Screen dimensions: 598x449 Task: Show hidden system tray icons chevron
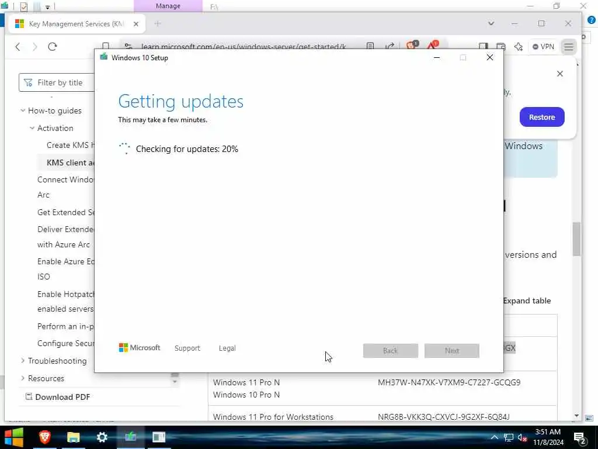494,437
